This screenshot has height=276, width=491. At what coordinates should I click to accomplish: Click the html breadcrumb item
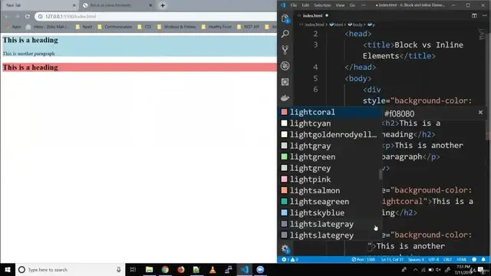pos(337,25)
